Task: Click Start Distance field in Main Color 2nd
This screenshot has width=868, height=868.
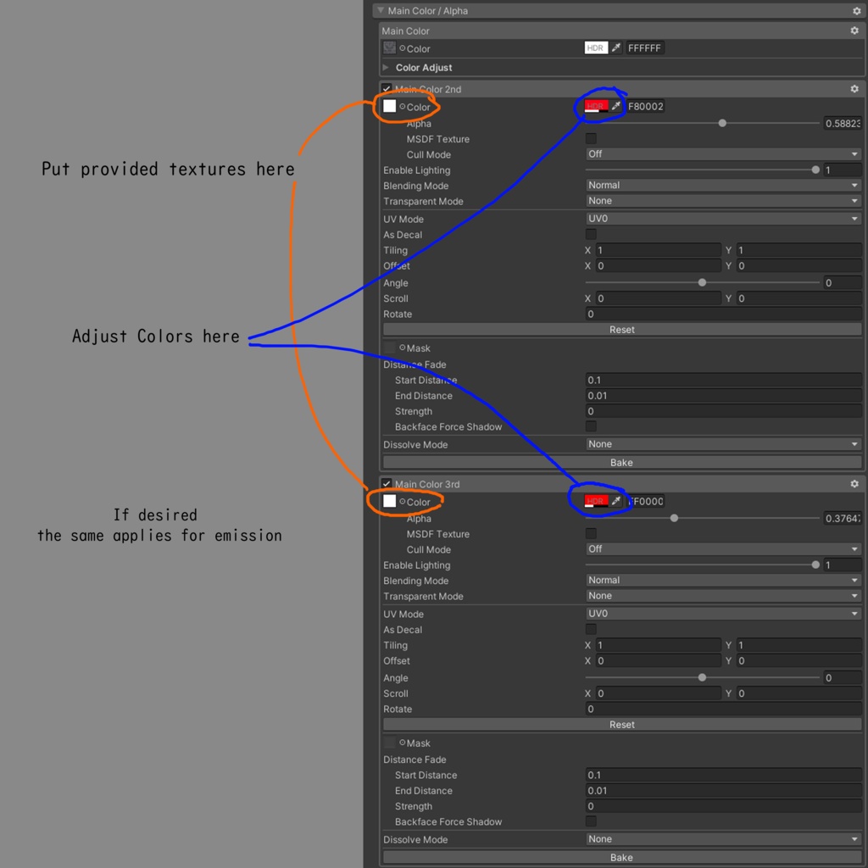Action: pos(724,380)
